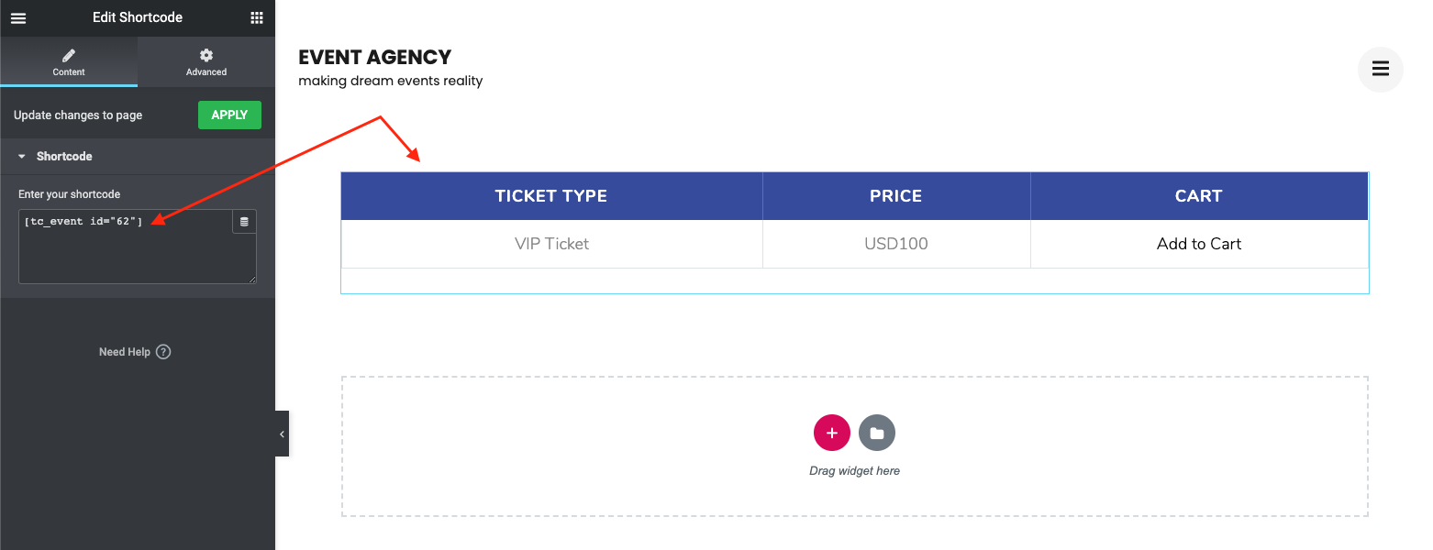Open the template library folder icon

[x=876, y=432]
